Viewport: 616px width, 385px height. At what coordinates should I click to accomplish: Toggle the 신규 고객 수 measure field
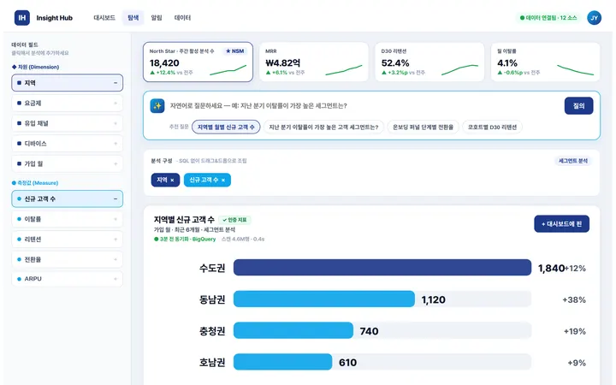coord(68,198)
